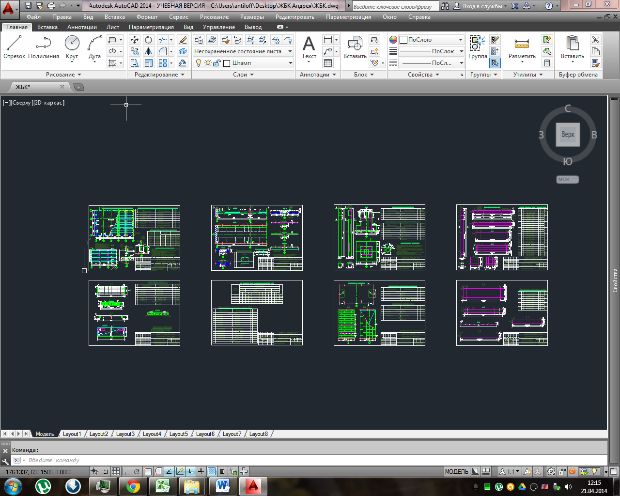Screen dimensions: 620x496
Task: Toggle the layer lock padlock
Action: click(x=217, y=63)
